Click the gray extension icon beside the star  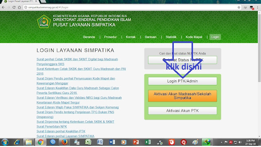click(245, 7)
